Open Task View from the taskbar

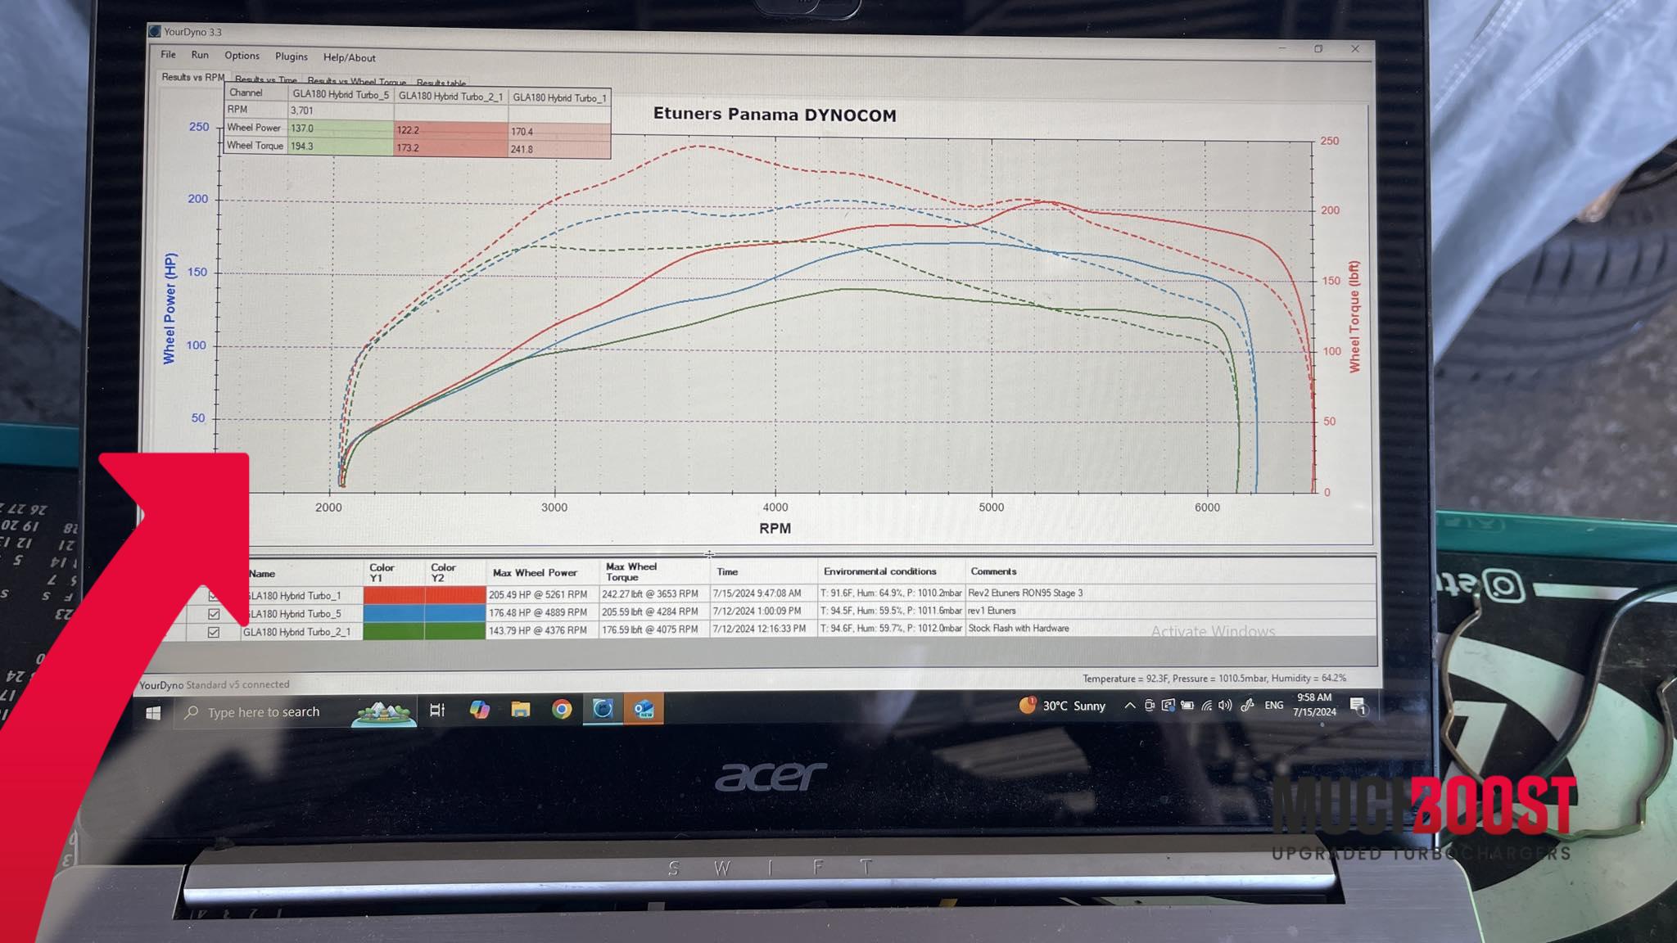(x=437, y=710)
